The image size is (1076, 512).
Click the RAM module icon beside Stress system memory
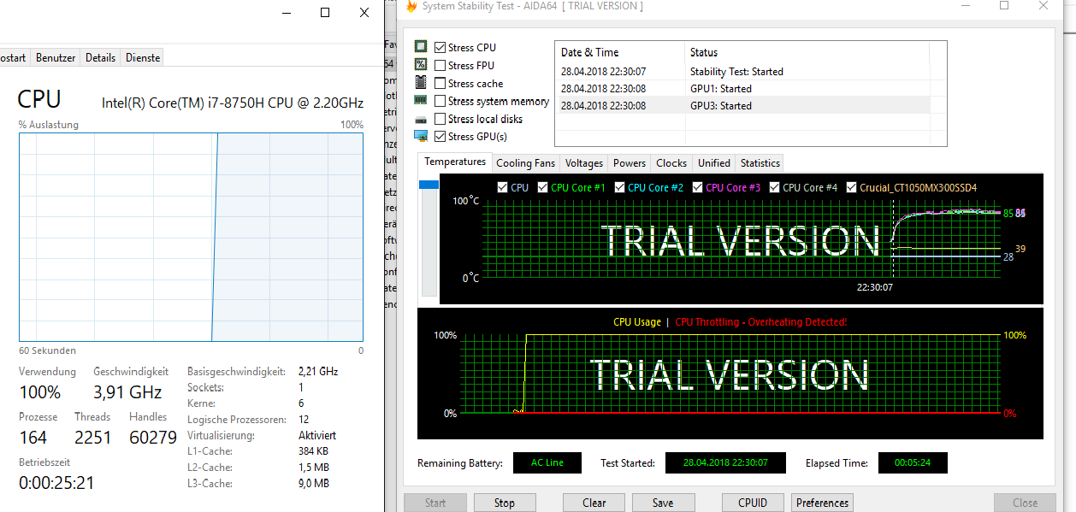pyautogui.click(x=421, y=101)
